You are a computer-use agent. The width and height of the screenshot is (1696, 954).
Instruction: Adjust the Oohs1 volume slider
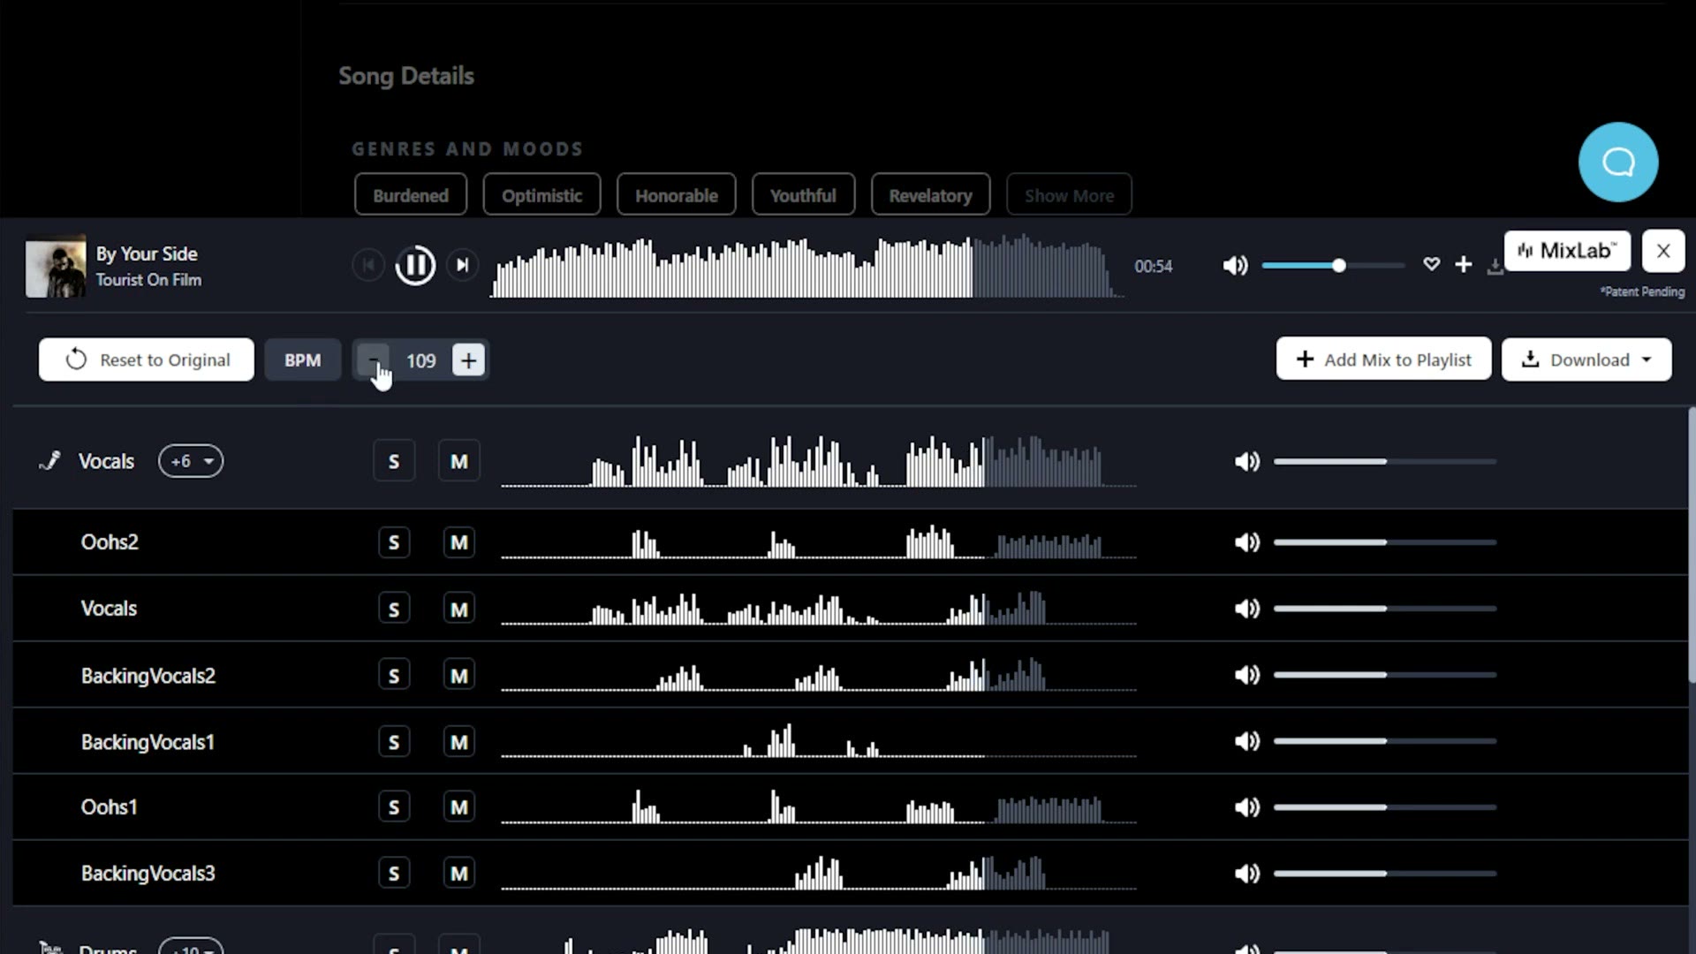(1385, 807)
